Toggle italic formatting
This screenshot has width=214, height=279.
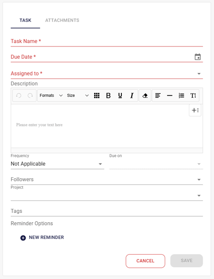click(x=132, y=95)
